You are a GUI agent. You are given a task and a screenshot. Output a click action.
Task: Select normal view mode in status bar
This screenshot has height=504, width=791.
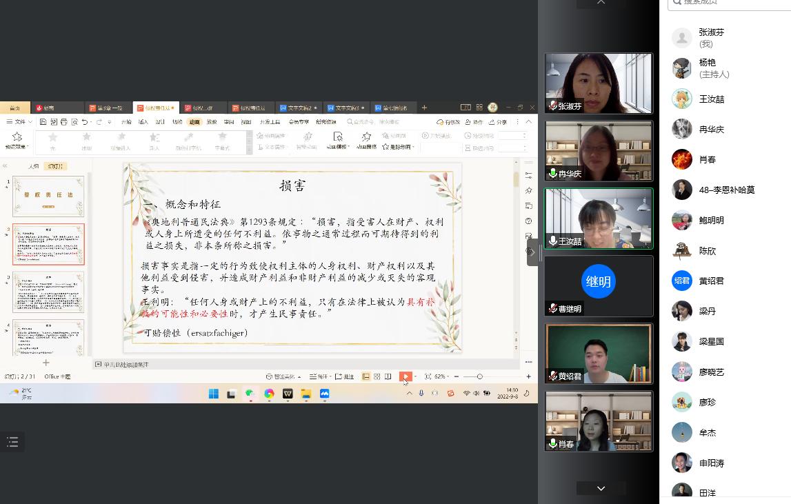pos(366,376)
